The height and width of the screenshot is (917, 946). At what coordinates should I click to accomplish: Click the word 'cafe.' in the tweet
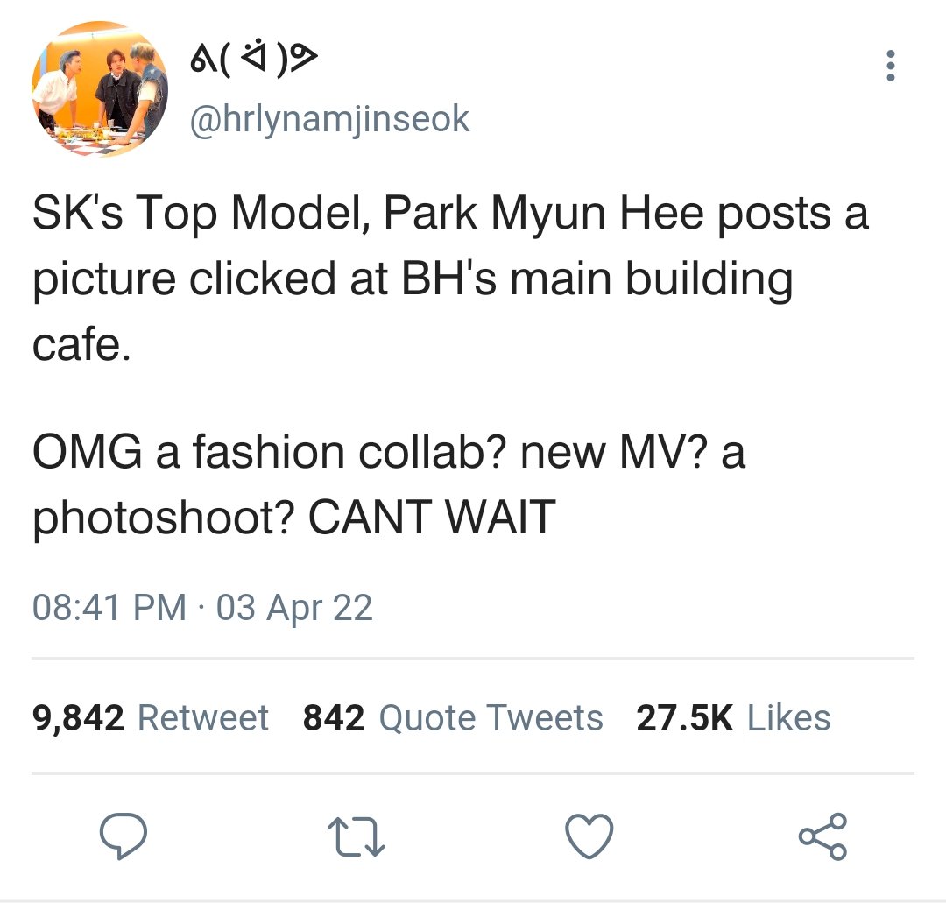[81, 345]
